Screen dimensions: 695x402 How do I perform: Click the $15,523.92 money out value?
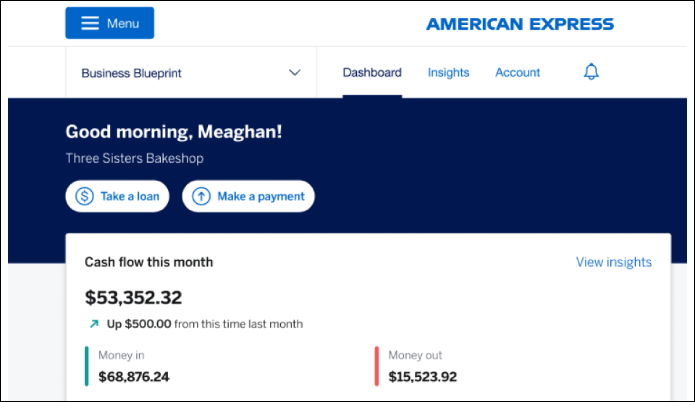(x=423, y=377)
